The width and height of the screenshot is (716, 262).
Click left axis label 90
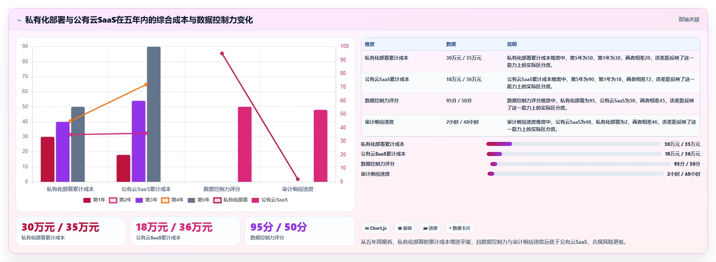[x=25, y=46]
